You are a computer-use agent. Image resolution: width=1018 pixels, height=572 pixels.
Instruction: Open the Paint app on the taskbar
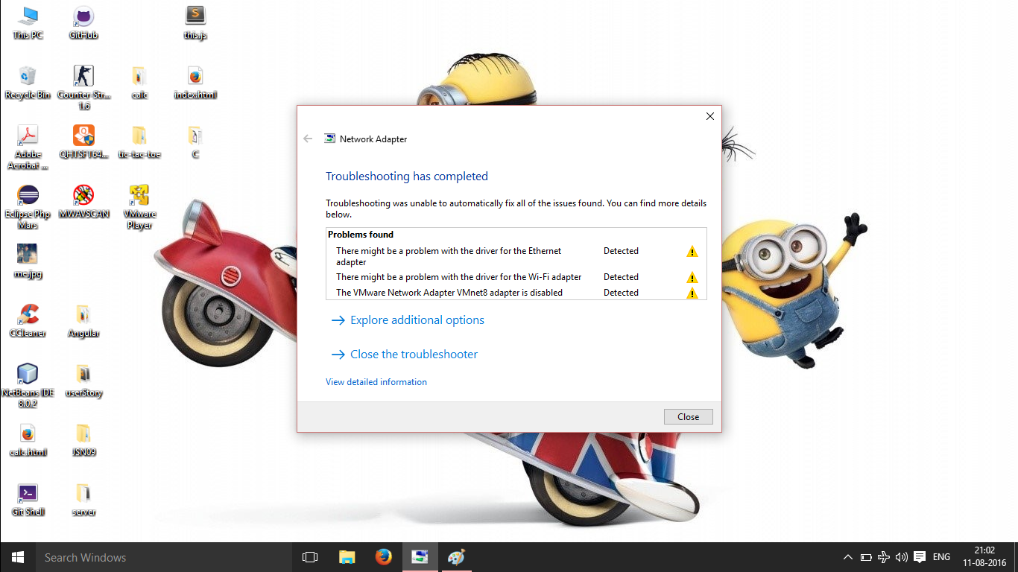[x=456, y=557]
